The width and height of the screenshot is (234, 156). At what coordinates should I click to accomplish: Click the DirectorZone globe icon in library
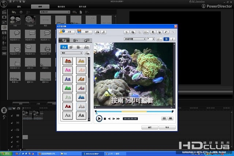(x=21, y=12)
